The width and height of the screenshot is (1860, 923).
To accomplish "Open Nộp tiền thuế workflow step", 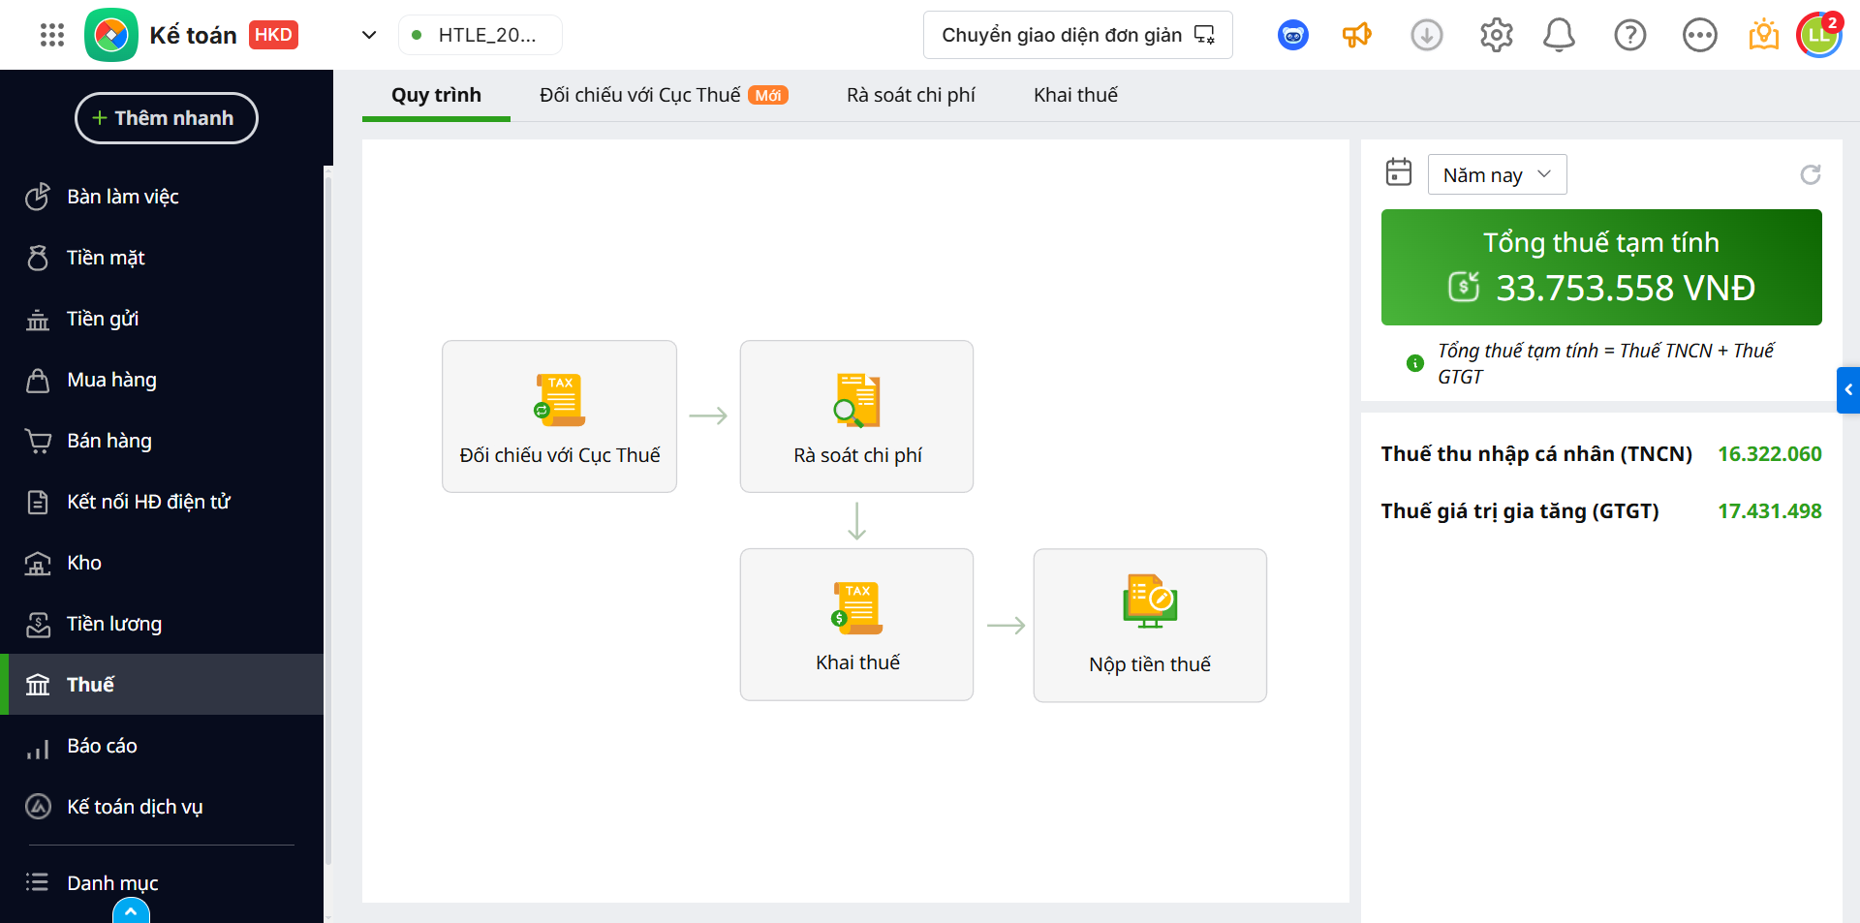I will tap(1149, 626).
